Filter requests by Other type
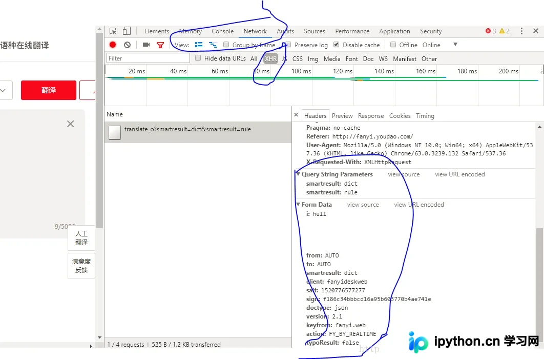The image size is (544, 359). 429,58
